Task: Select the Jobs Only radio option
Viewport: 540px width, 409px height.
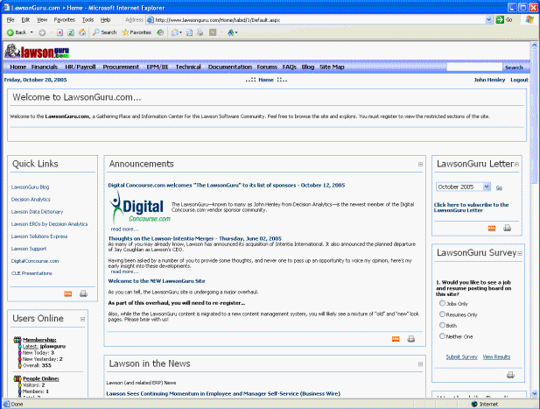Action: pyautogui.click(x=442, y=303)
